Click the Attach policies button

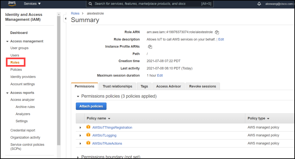click(91, 106)
